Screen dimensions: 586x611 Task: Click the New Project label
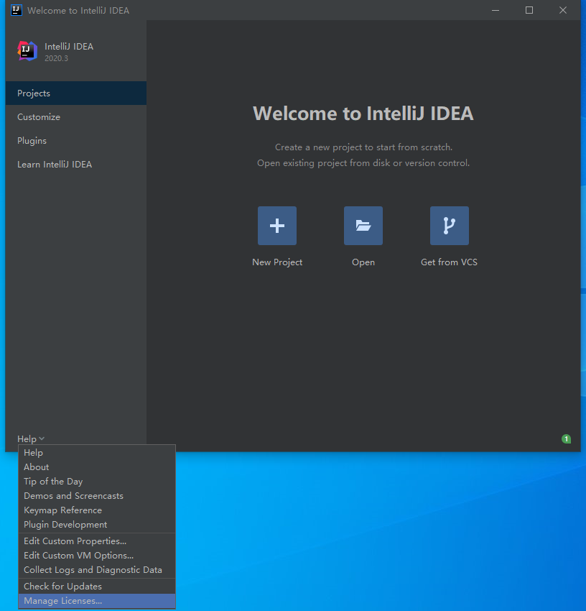pyautogui.click(x=276, y=262)
